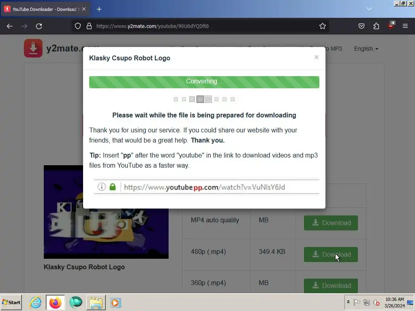Open the Windows Start menu
This screenshot has width=415, height=311.
tap(11, 302)
